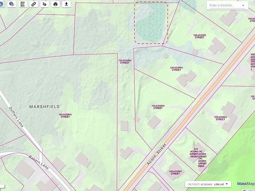Click the 140 Acorn Street parcel label
255x191 pixels.
click(x=158, y=107)
